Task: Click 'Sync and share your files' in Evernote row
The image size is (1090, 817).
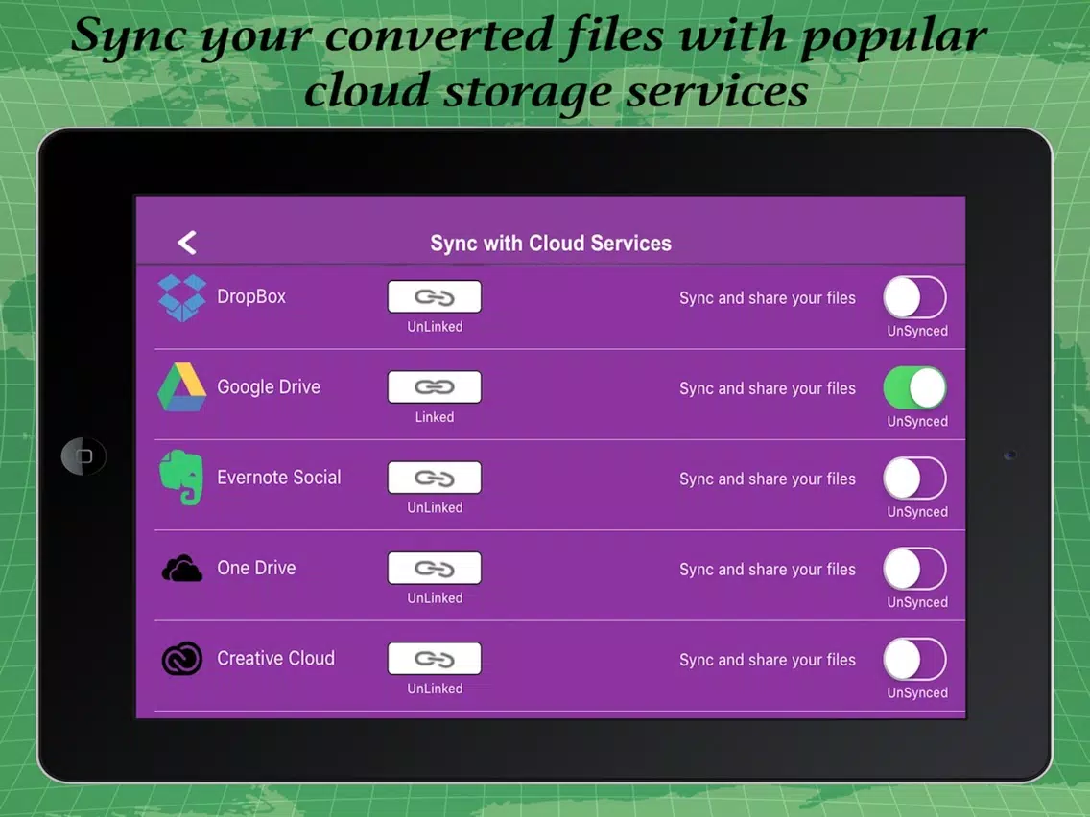Action: (768, 479)
